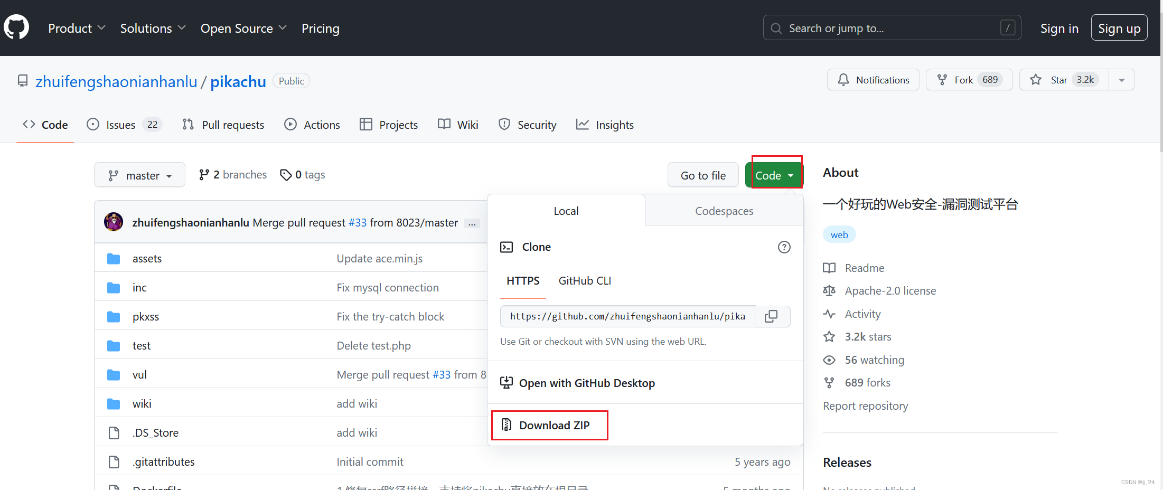Open the 'Update ace.min.js' commit message
This screenshot has width=1163, height=490.
tap(380, 258)
